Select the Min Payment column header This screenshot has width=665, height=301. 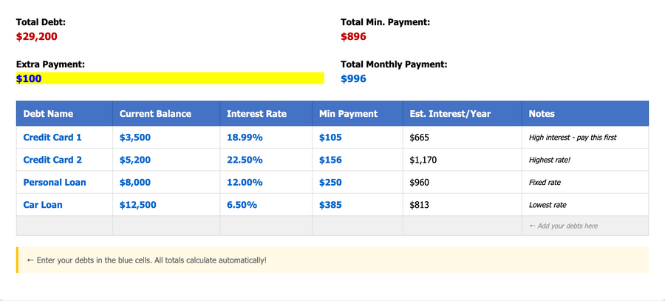click(x=358, y=113)
